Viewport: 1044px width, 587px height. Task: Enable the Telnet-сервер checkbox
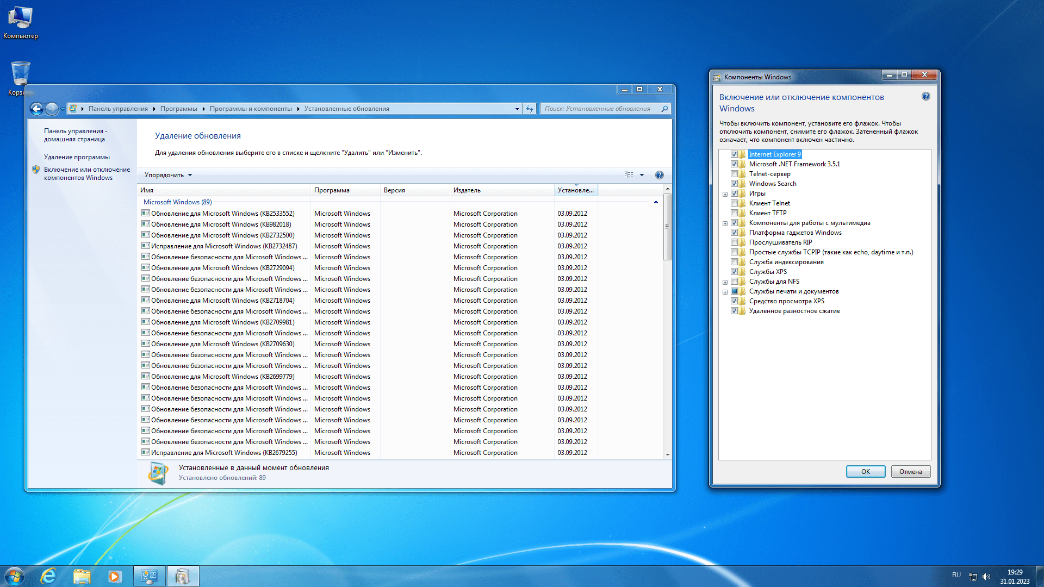(734, 174)
